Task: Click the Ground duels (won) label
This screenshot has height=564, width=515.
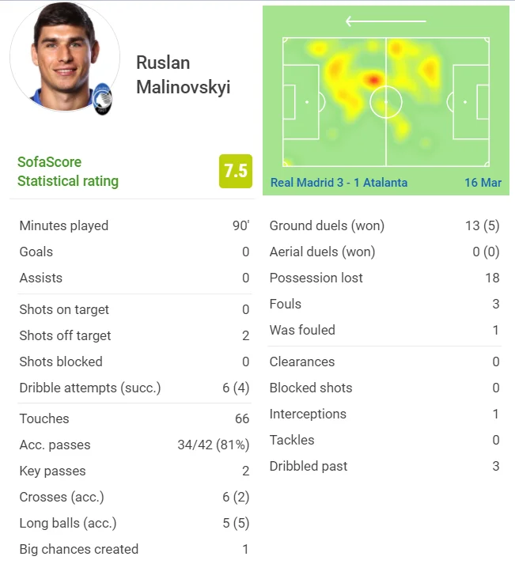Action: pos(327,225)
